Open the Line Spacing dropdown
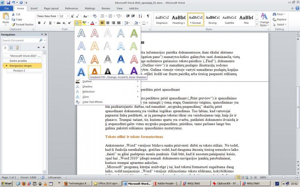 [127, 23]
